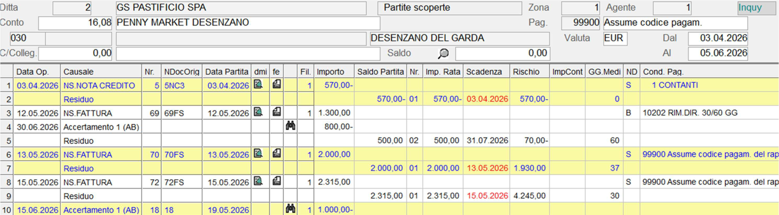Sort by the Data Op. column header
Screen dimensions: 779x215
pyautogui.click(x=37, y=72)
